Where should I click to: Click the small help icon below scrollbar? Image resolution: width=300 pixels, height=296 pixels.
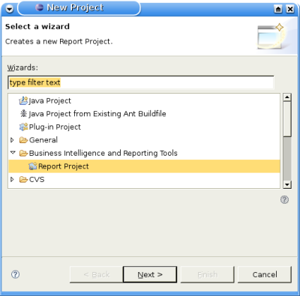pos(284,199)
